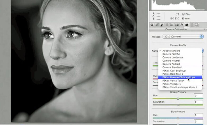
Task: Open the Basic adjustments panel tab
Action: click(x=152, y=25)
